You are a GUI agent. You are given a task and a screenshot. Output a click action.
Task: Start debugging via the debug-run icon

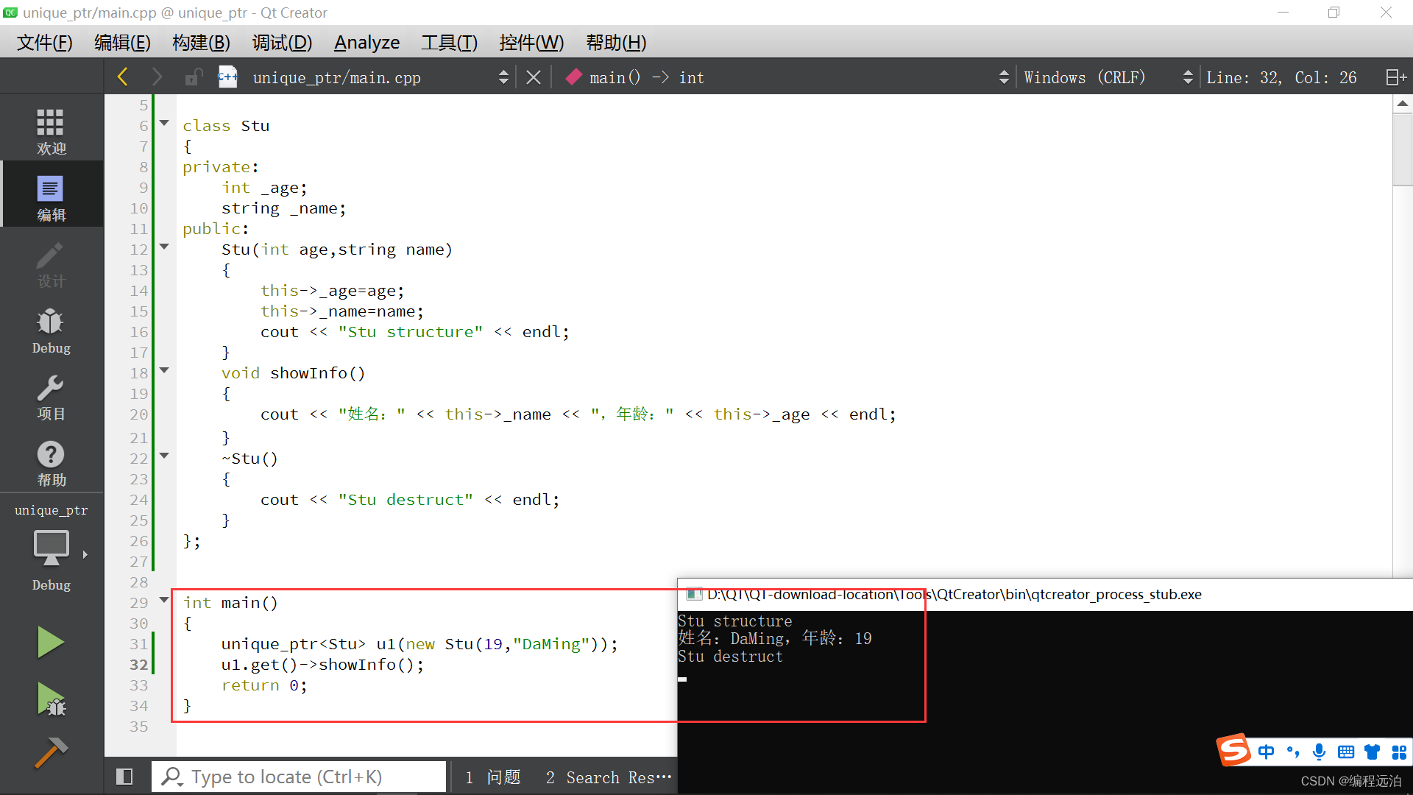pyautogui.click(x=50, y=699)
